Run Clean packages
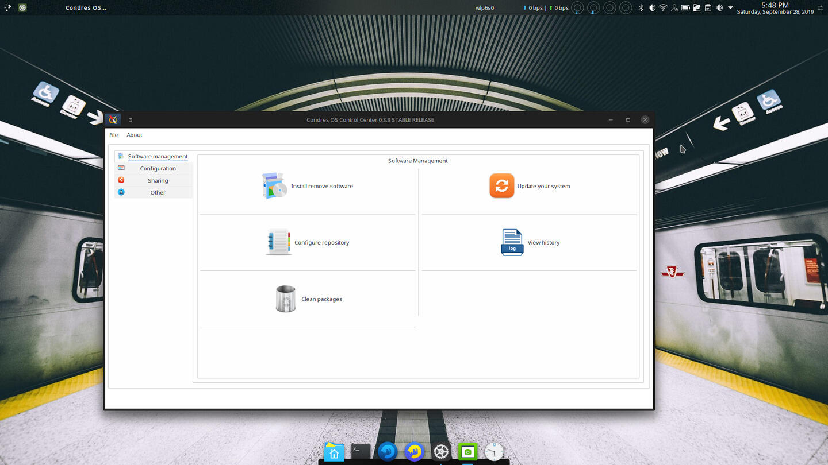The width and height of the screenshot is (828, 465). click(x=309, y=299)
